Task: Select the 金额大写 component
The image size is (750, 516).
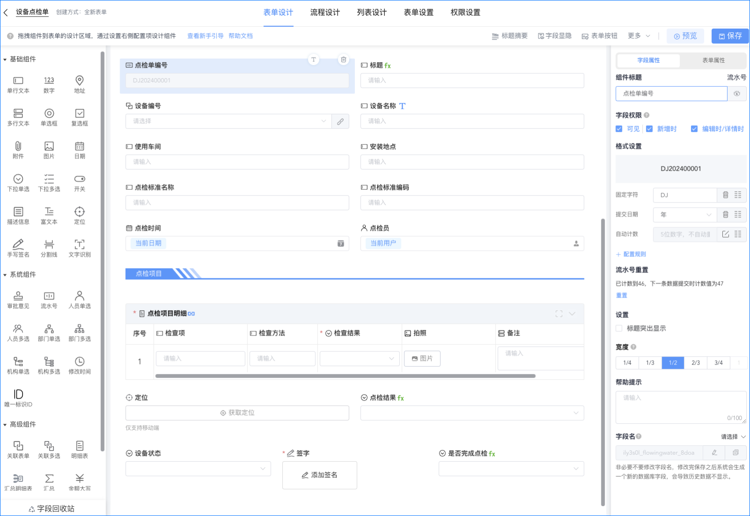Action: click(79, 481)
